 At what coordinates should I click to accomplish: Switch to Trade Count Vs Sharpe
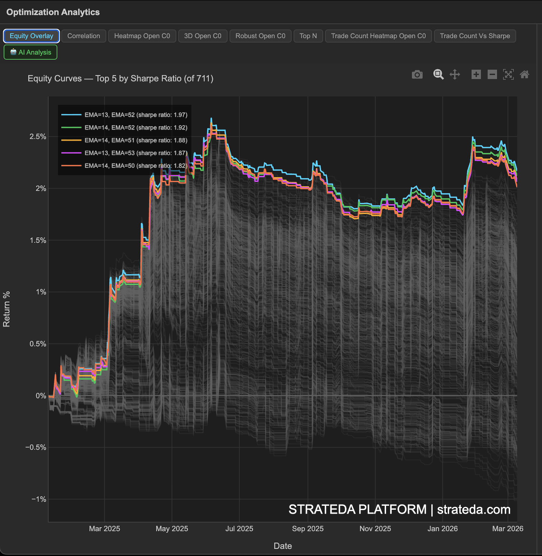(475, 36)
